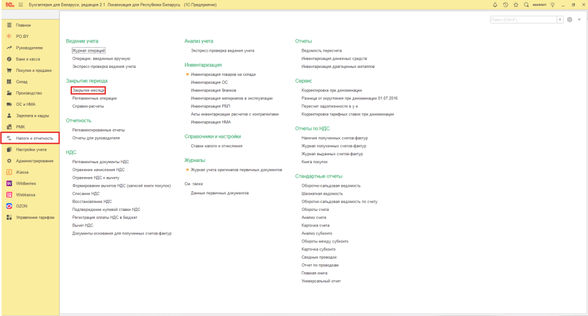Open Операции, введенные вручную

click(x=101, y=58)
